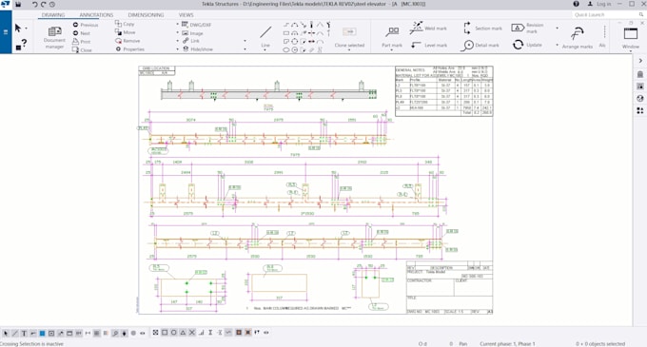Open drawing Properties
The image size is (647, 347).
point(129,48)
